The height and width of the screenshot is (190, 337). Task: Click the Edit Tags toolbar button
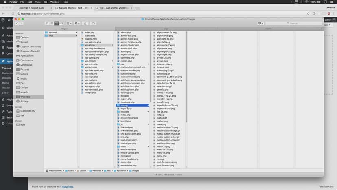pyautogui.click(x=94, y=23)
